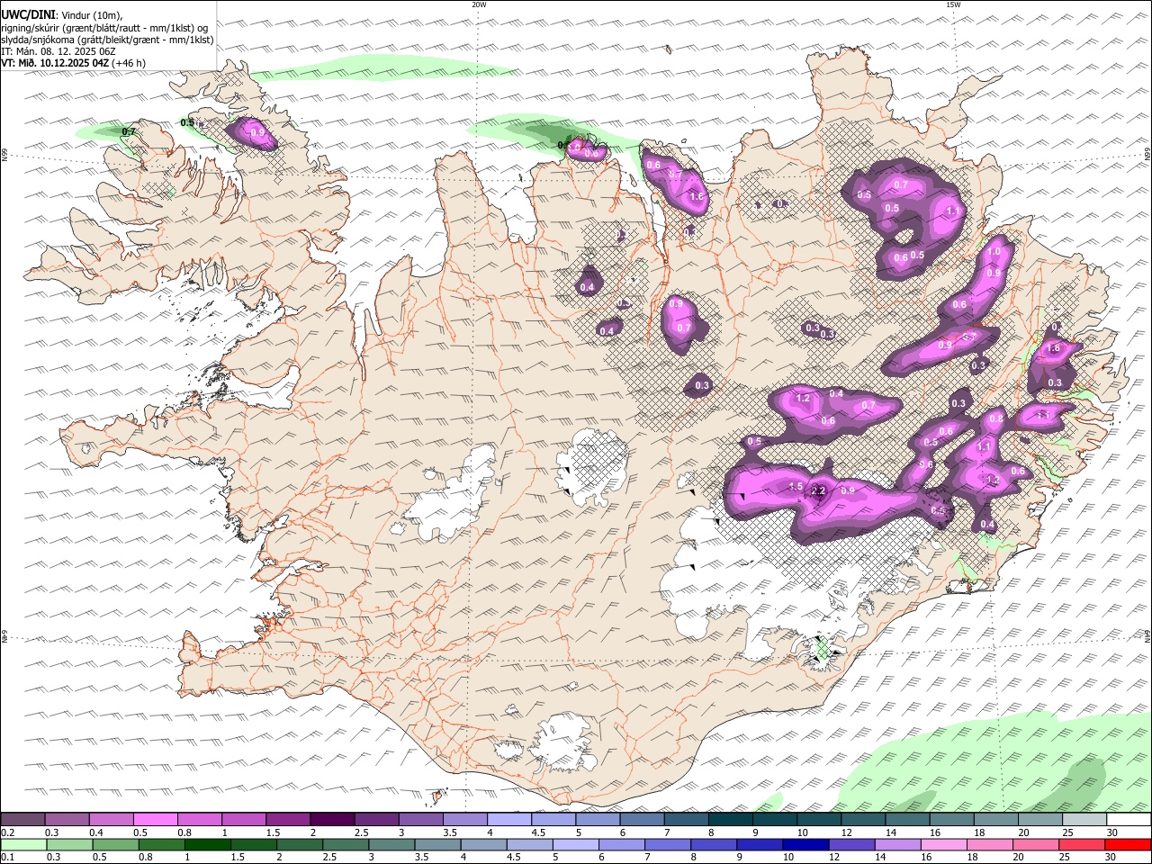Click the bright red final lower legend swatch

pos(1128,844)
